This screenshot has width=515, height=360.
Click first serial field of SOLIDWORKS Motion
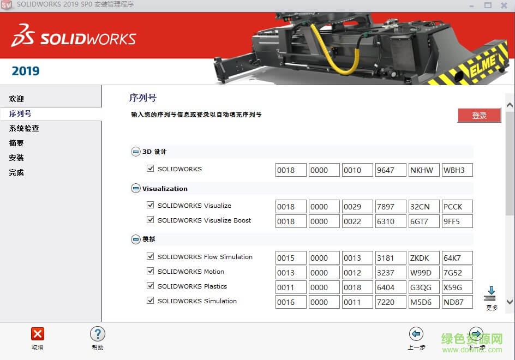290,273
